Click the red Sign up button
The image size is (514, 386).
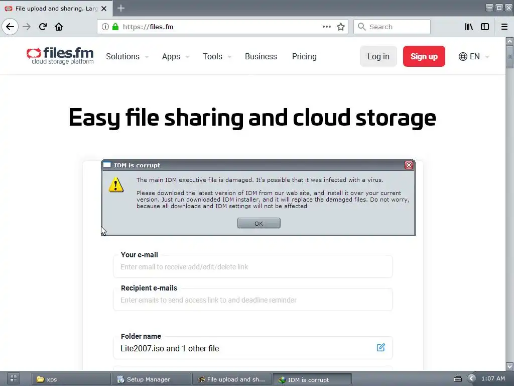[424, 56]
